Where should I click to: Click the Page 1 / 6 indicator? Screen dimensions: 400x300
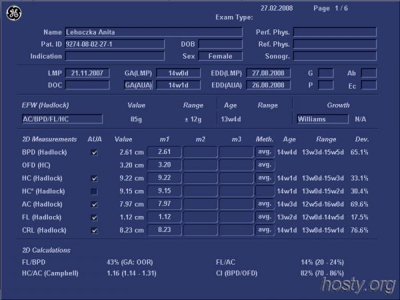[331, 9]
